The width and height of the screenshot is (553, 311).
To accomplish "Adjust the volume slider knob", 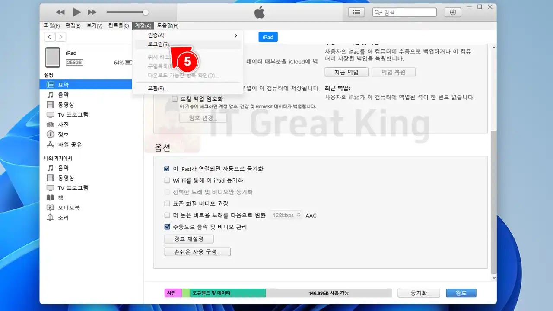I will [x=146, y=12].
